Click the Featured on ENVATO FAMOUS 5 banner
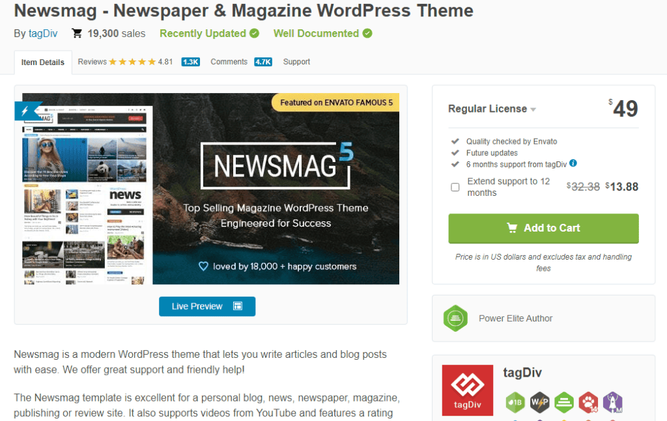The height and width of the screenshot is (421, 667). (336, 102)
